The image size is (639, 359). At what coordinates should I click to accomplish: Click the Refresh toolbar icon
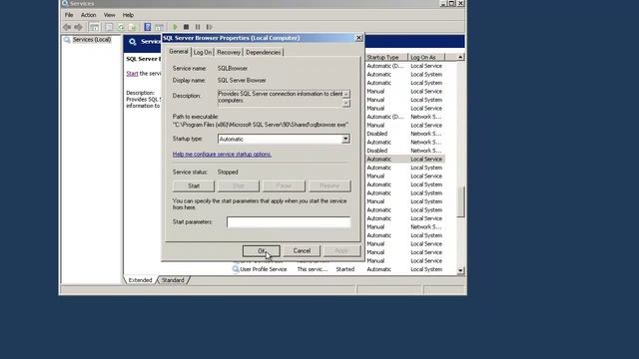121,27
